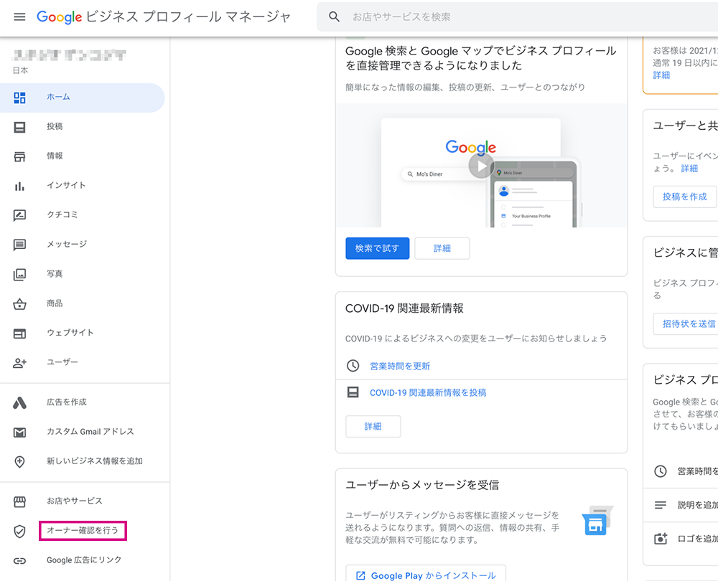Click the blue storefront message illustration
718x581 pixels.
(x=597, y=521)
